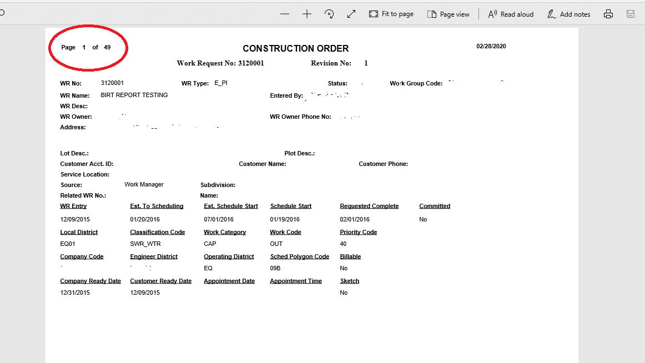This screenshot has height=363, width=645.
Task: Save the PDF with the disk icon
Action: coord(631,14)
